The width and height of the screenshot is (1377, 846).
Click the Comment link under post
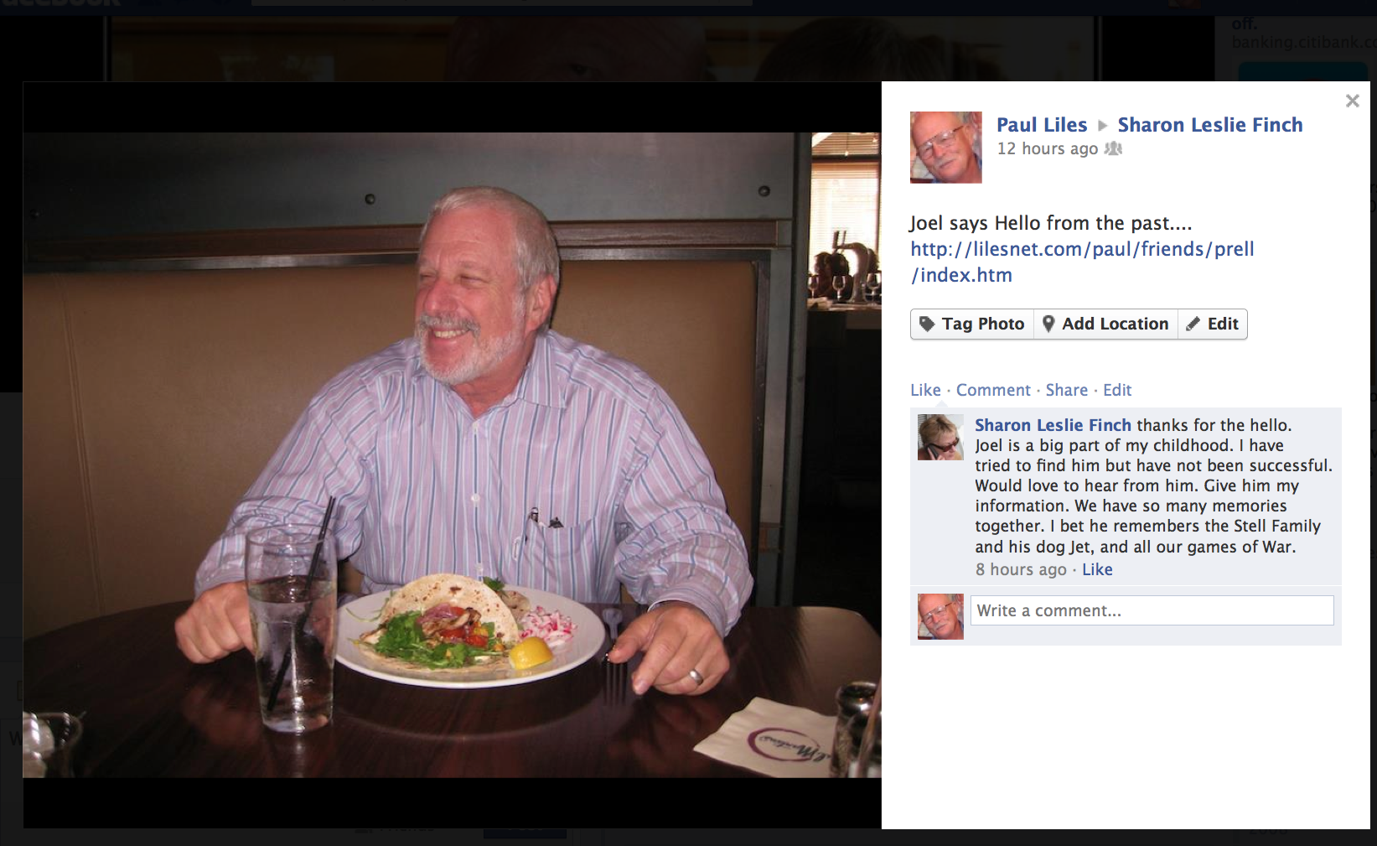pos(993,390)
